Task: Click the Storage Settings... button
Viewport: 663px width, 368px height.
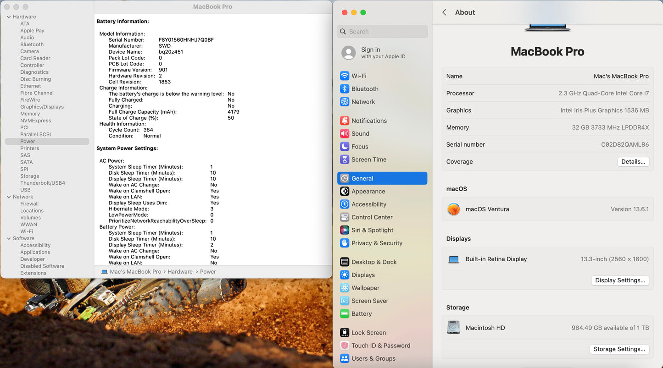Action: pyautogui.click(x=619, y=349)
